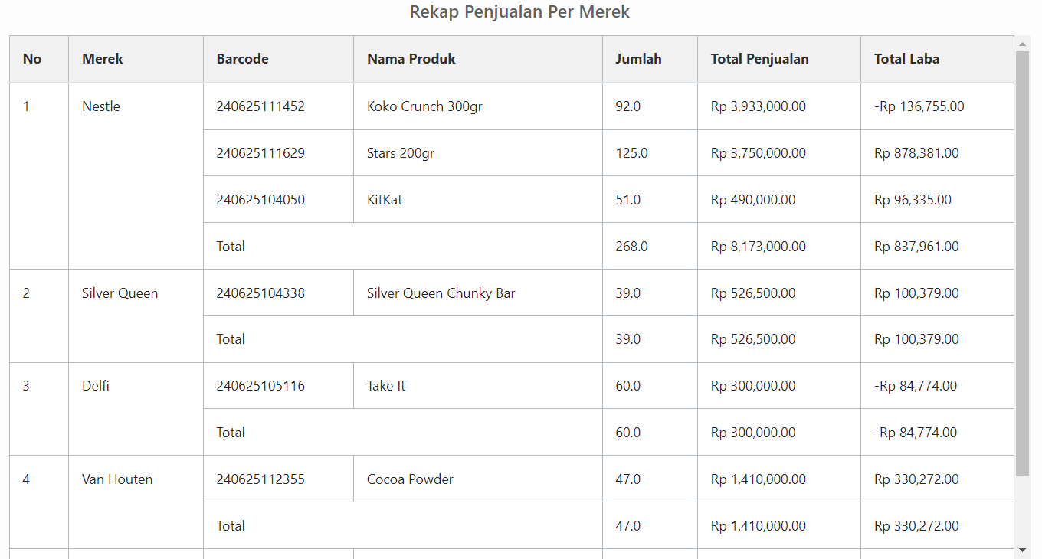
Task: Click the Silver Queen brand cell
Action: coord(120,293)
